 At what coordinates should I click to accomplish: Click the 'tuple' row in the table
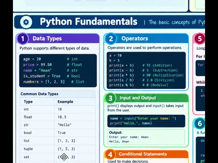(x=58, y=149)
